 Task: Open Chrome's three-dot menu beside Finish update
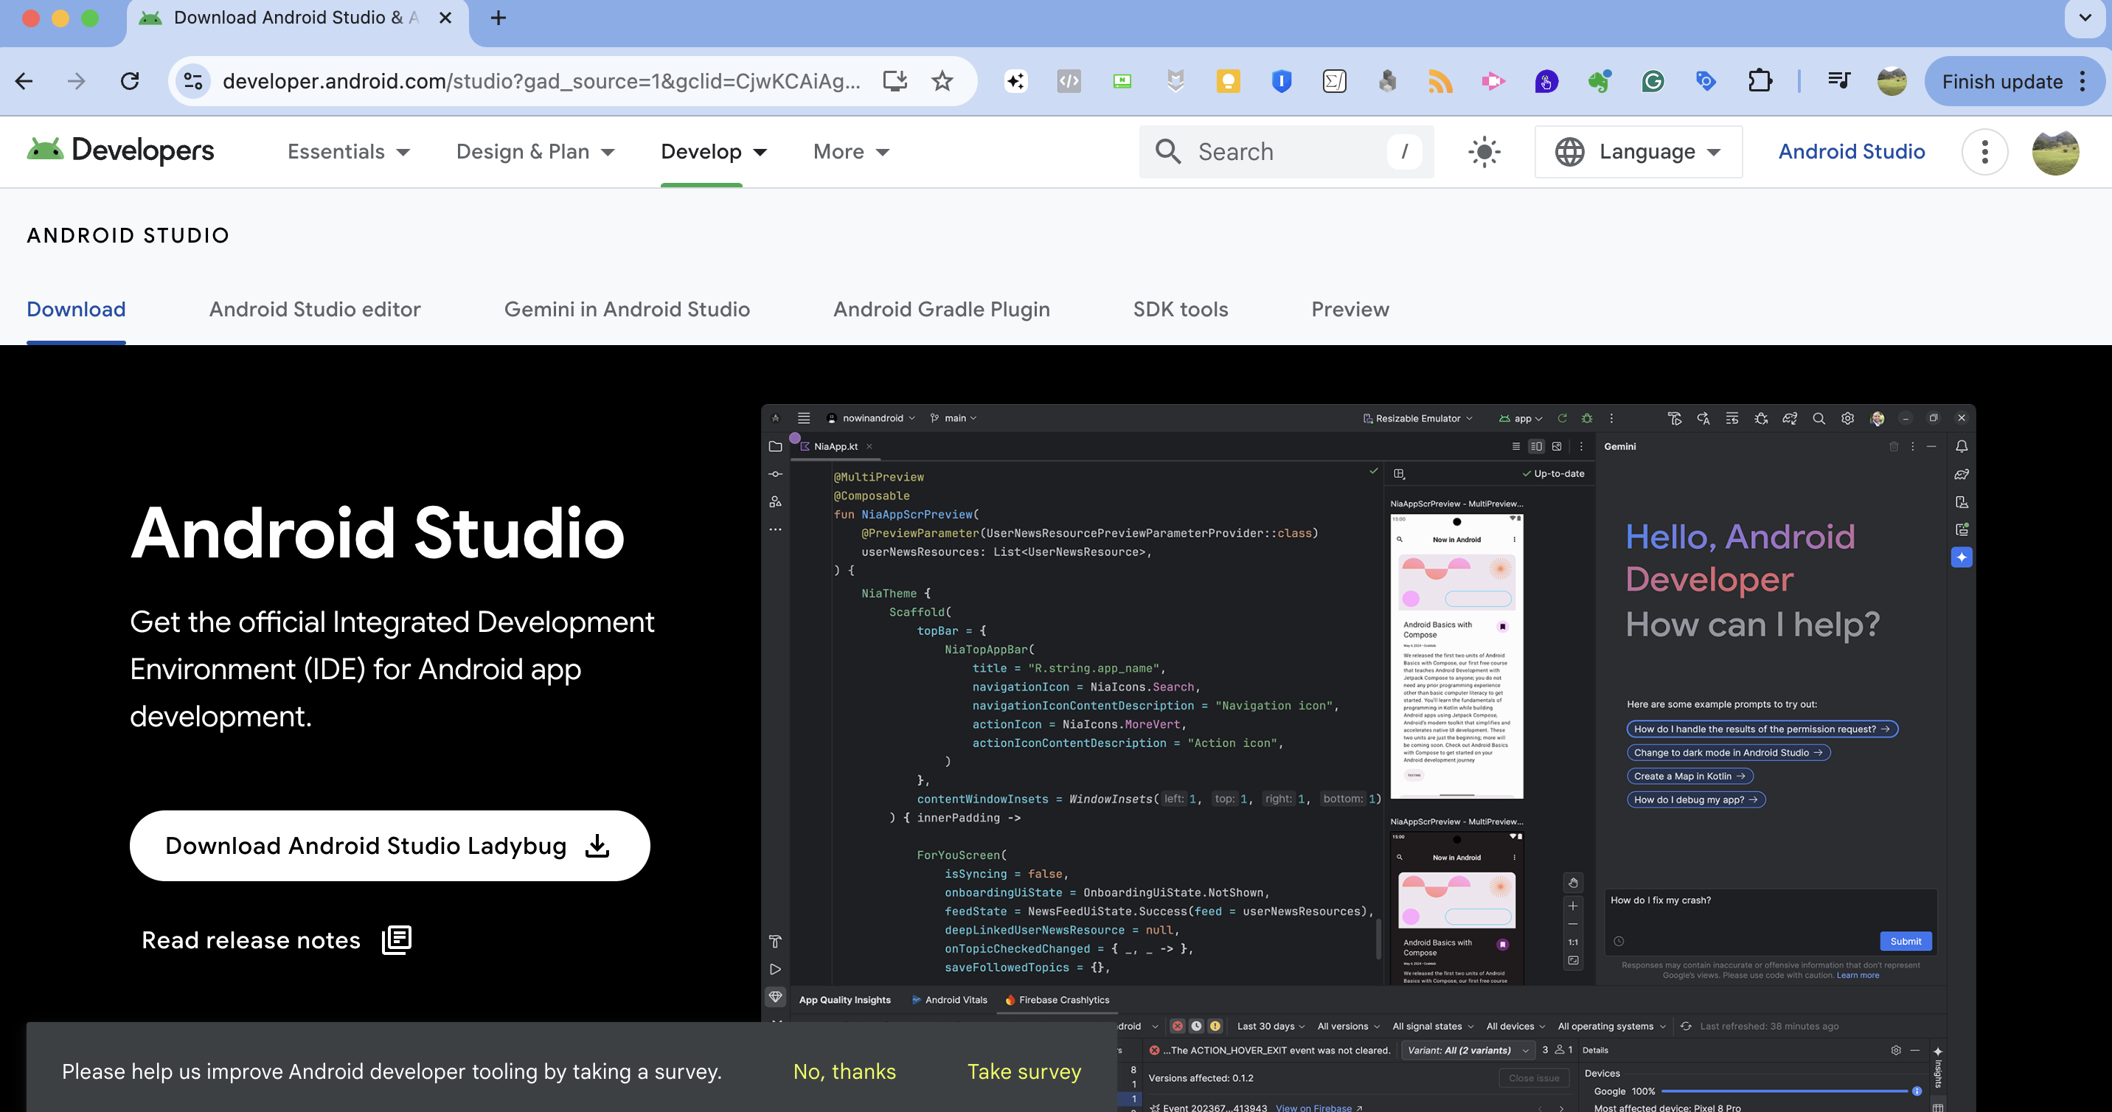(2083, 81)
